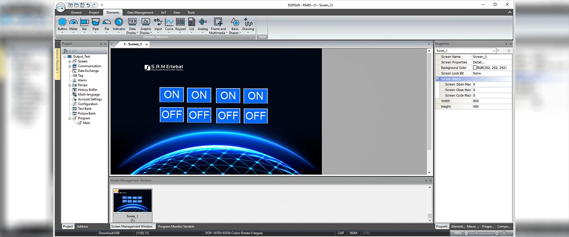Expand the Recipe node in project tree

coord(70,85)
